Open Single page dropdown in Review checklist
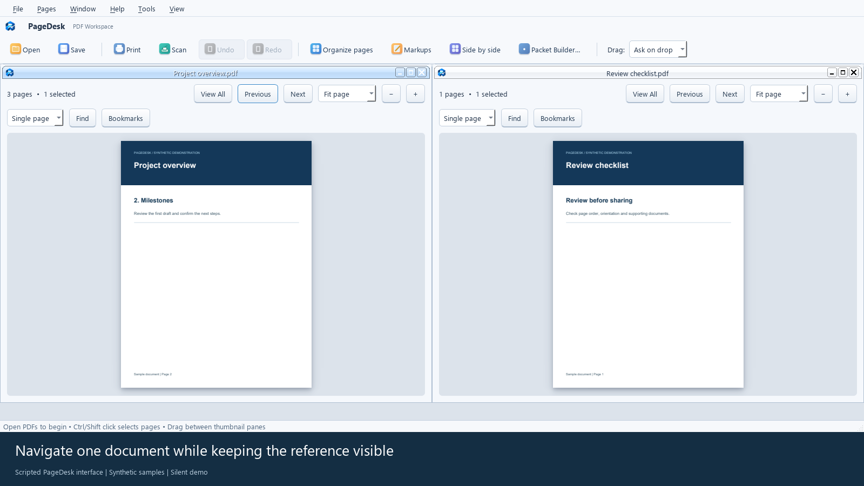 point(467,118)
